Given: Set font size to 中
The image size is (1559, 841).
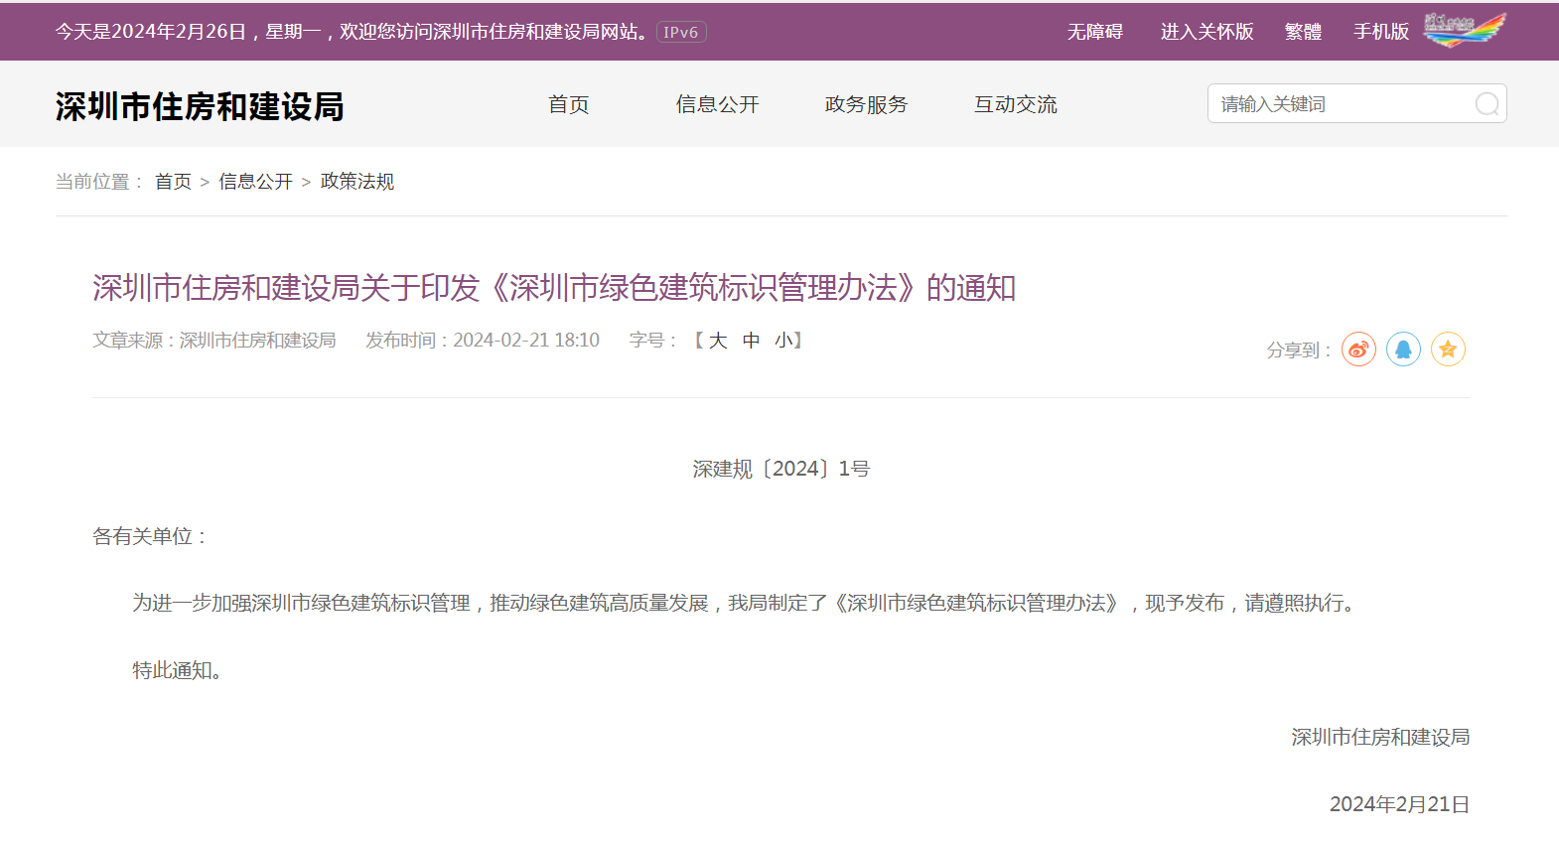Looking at the screenshot, I should coord(752,341).
